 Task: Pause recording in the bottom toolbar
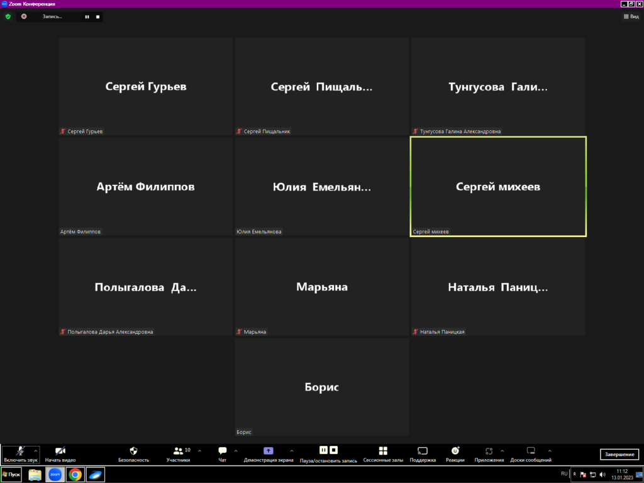323,450
